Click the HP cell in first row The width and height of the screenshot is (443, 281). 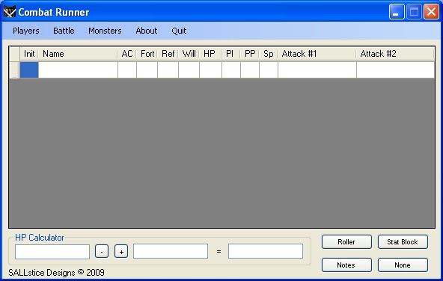pos(210,70)
